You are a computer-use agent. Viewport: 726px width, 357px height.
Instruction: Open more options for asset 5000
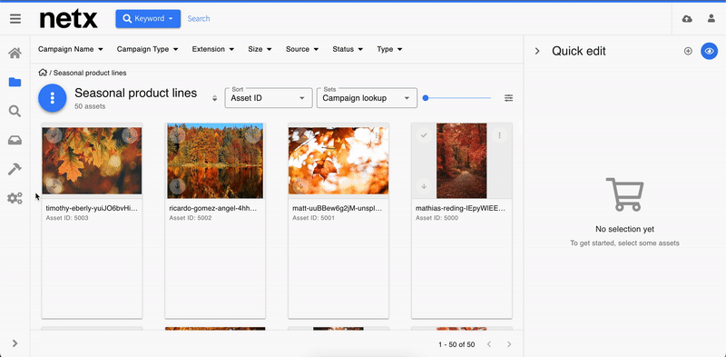pos(500,135)
